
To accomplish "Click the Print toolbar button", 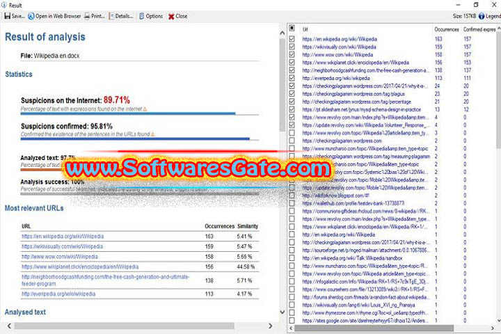I will point(95,16).
